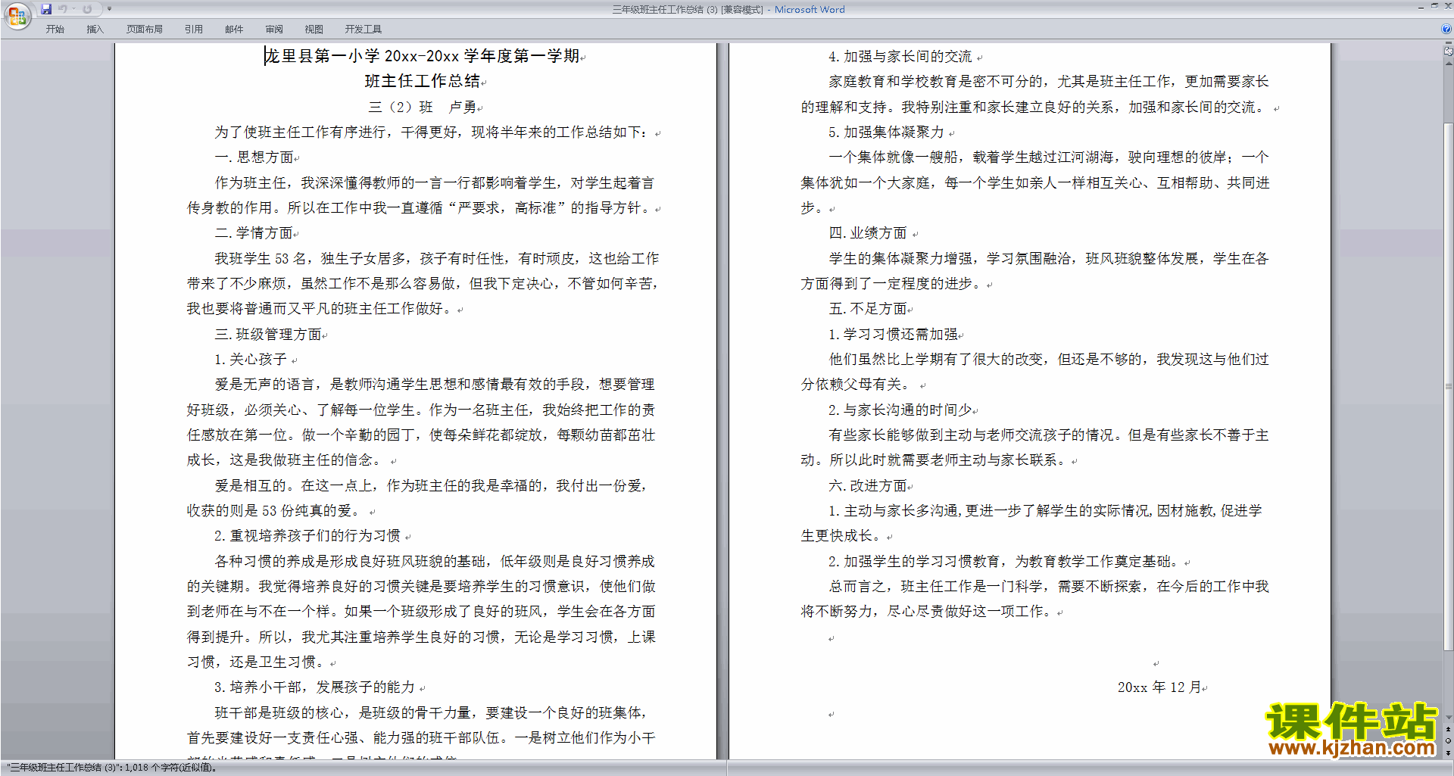Open the Office button menu
The height and width of the screenshot is (776, 1454).
pyautogui.click(x=17, y=15)
